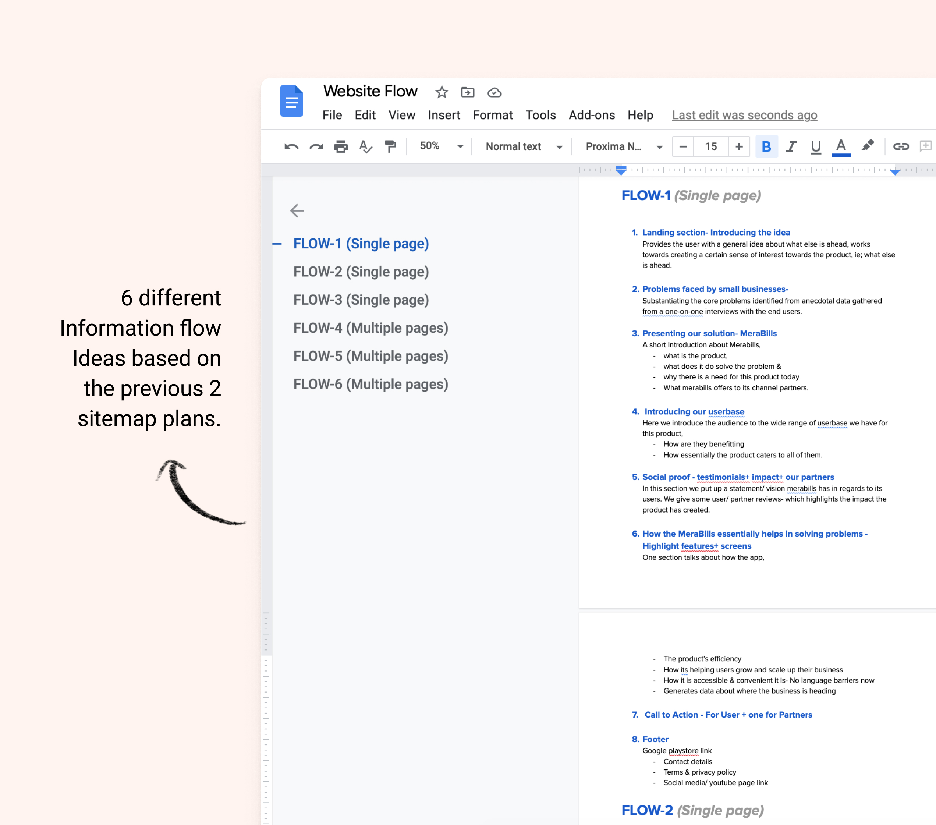Click the 'Footer' heading in the document
The height and width of the screenshot is (825, 936).
[x=655, y=739]
